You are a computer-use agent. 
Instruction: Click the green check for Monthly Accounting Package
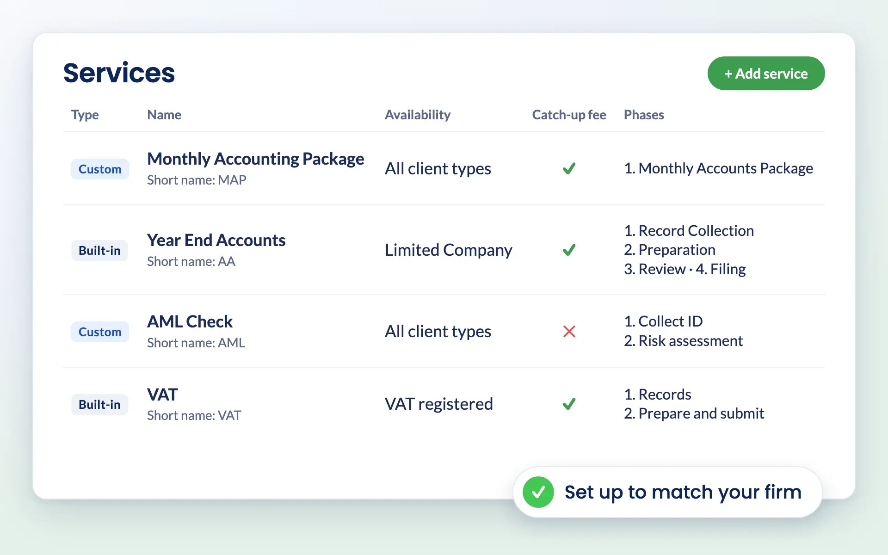[x=569, y=168]
